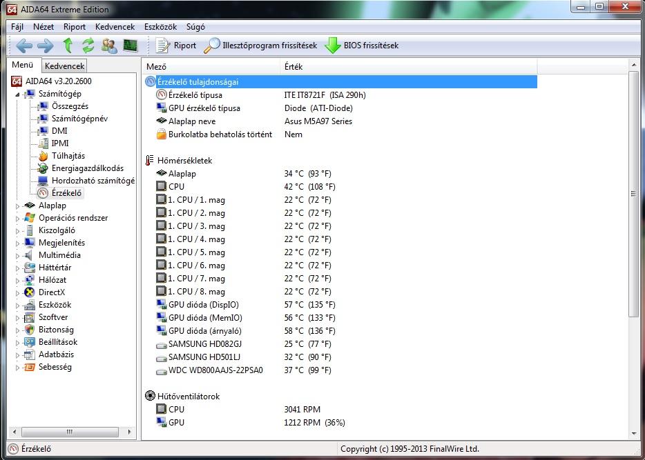Expand the Eszközök tree node
Viewport: 645px width, 460px height.
coord(18,305)
